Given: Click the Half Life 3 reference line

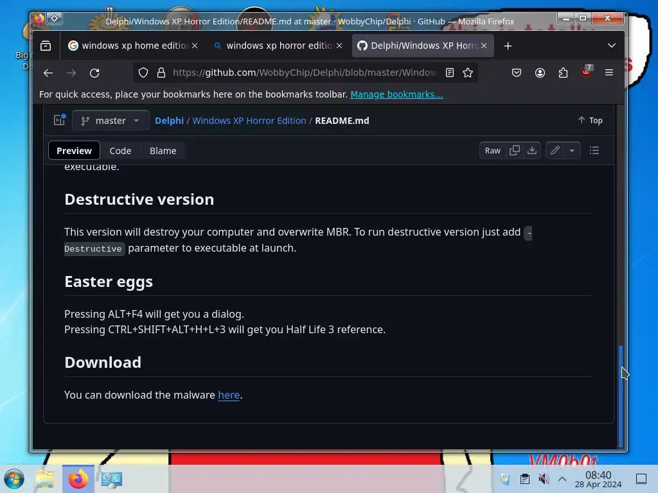Looking at the screenshot, I should click(x=224, y=329).
